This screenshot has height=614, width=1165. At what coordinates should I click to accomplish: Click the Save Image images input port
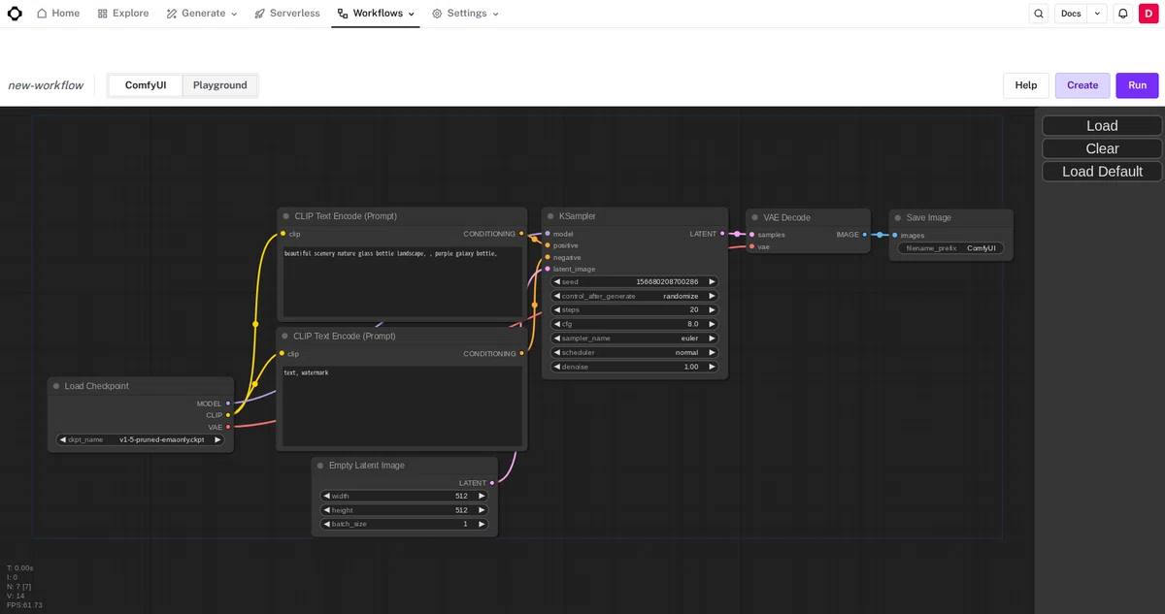(895, 235)
